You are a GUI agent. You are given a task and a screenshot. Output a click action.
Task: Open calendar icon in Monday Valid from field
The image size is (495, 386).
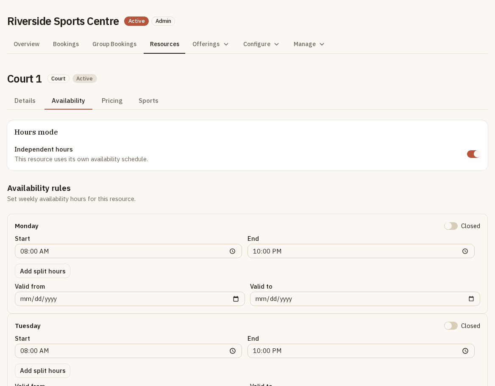coord(236,299)
